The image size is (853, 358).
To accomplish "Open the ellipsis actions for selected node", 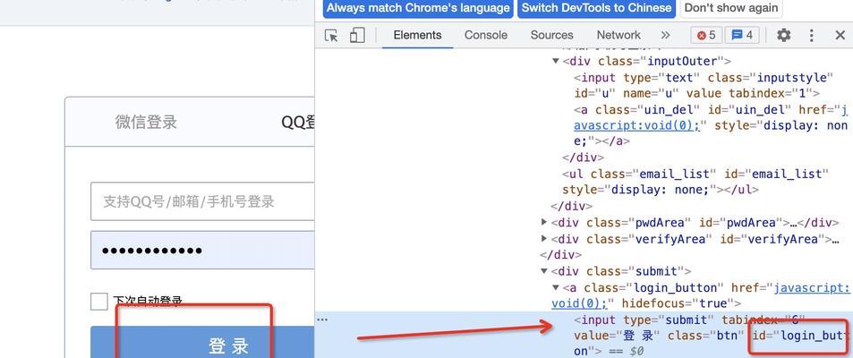I will 322,320.
